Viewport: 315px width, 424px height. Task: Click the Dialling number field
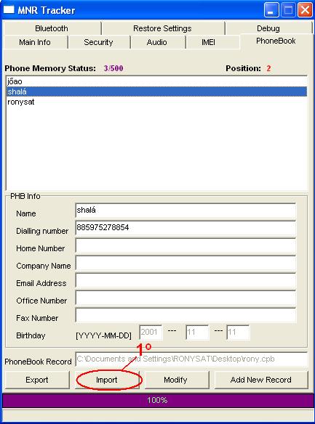[x=186, y=229]
